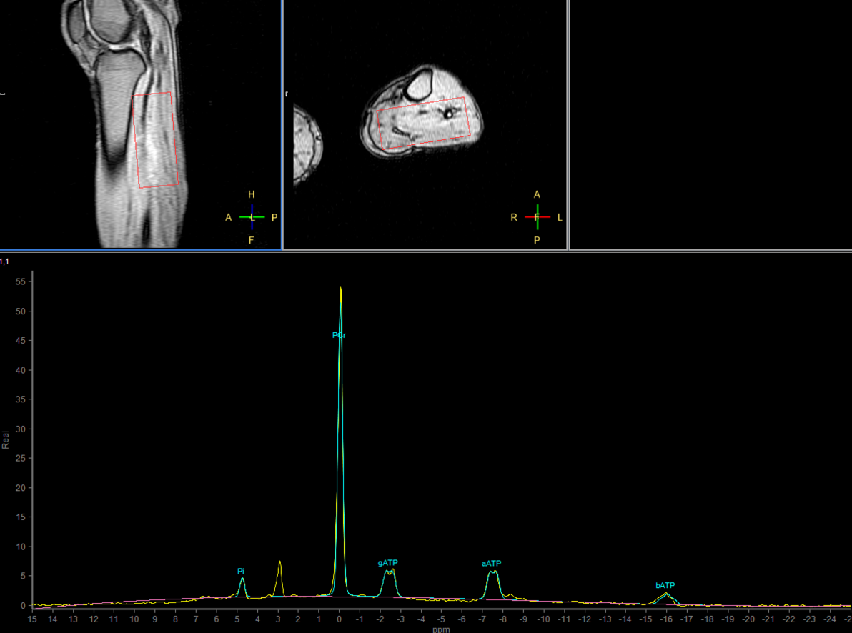Image resolution: width=852 pixels, height=633 pixels.
Task: Select the aATP peak label
Action: (x=492, y=564)
